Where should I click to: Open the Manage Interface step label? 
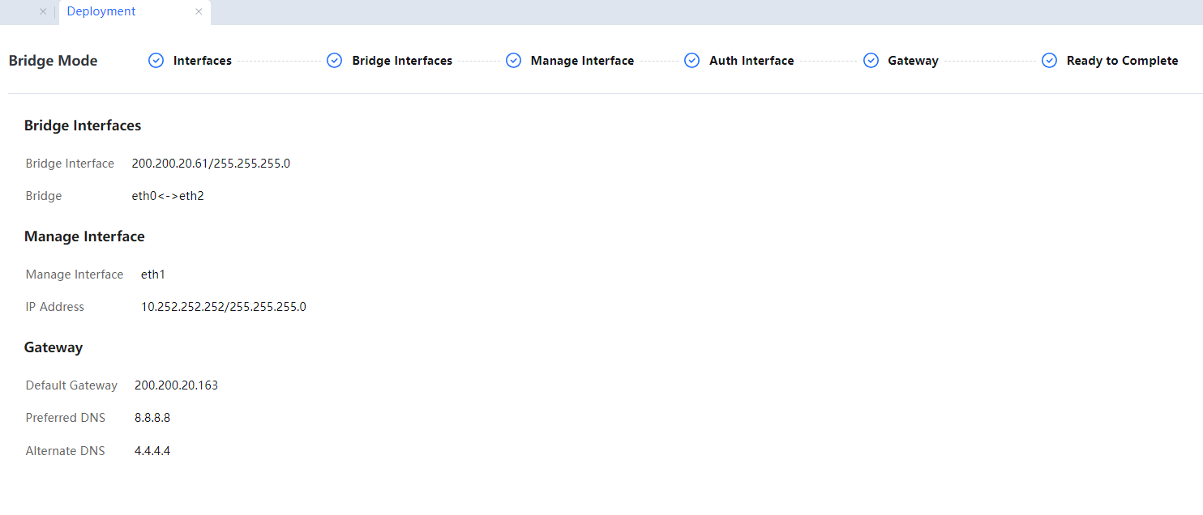(582, 61)
